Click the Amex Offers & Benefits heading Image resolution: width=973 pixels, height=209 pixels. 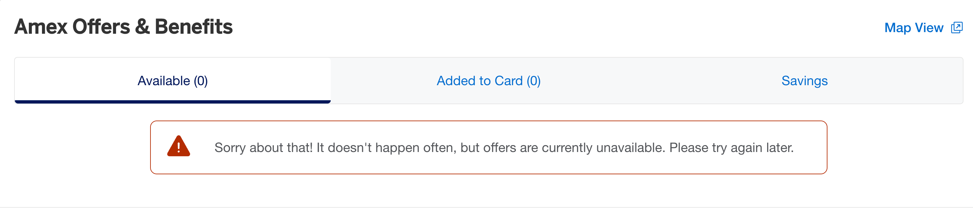tap(123, 27)
